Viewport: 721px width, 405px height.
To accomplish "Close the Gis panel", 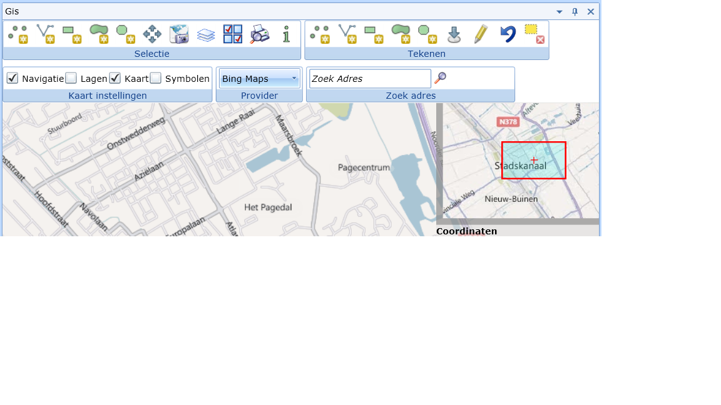I will [591, 12].
